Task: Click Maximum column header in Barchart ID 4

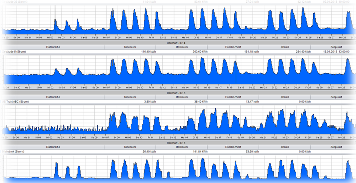Action: pos(182,47)
